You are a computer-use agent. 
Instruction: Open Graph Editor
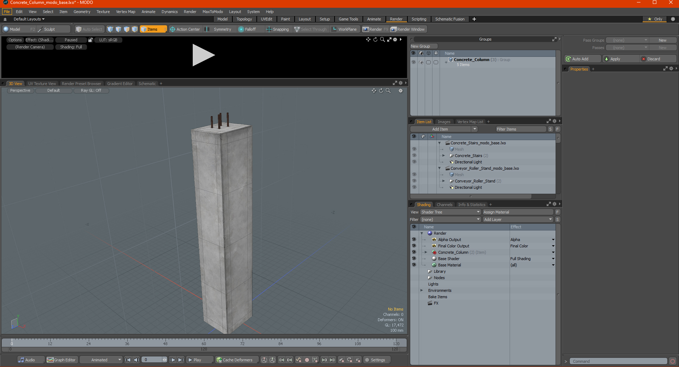(61, 360)
